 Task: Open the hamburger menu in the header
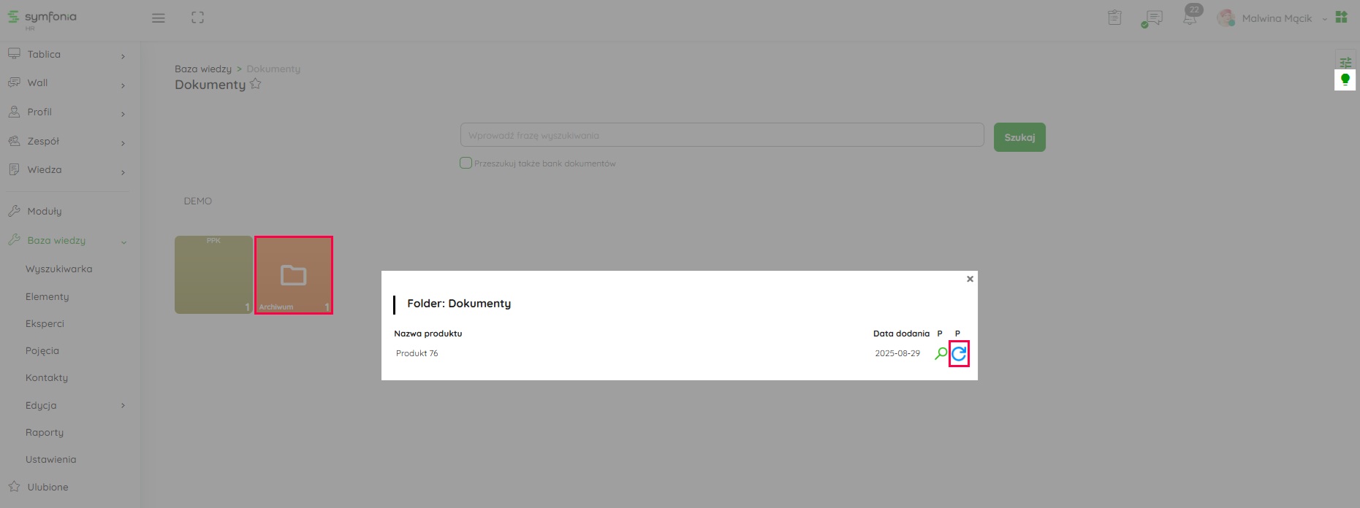pos(158,18)
